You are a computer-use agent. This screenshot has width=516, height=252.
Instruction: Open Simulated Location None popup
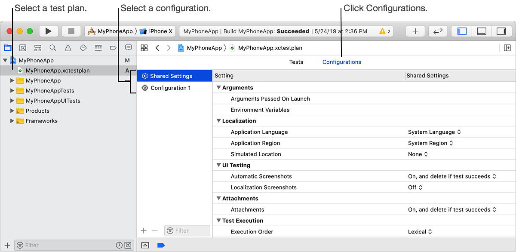tap(418, 154)
